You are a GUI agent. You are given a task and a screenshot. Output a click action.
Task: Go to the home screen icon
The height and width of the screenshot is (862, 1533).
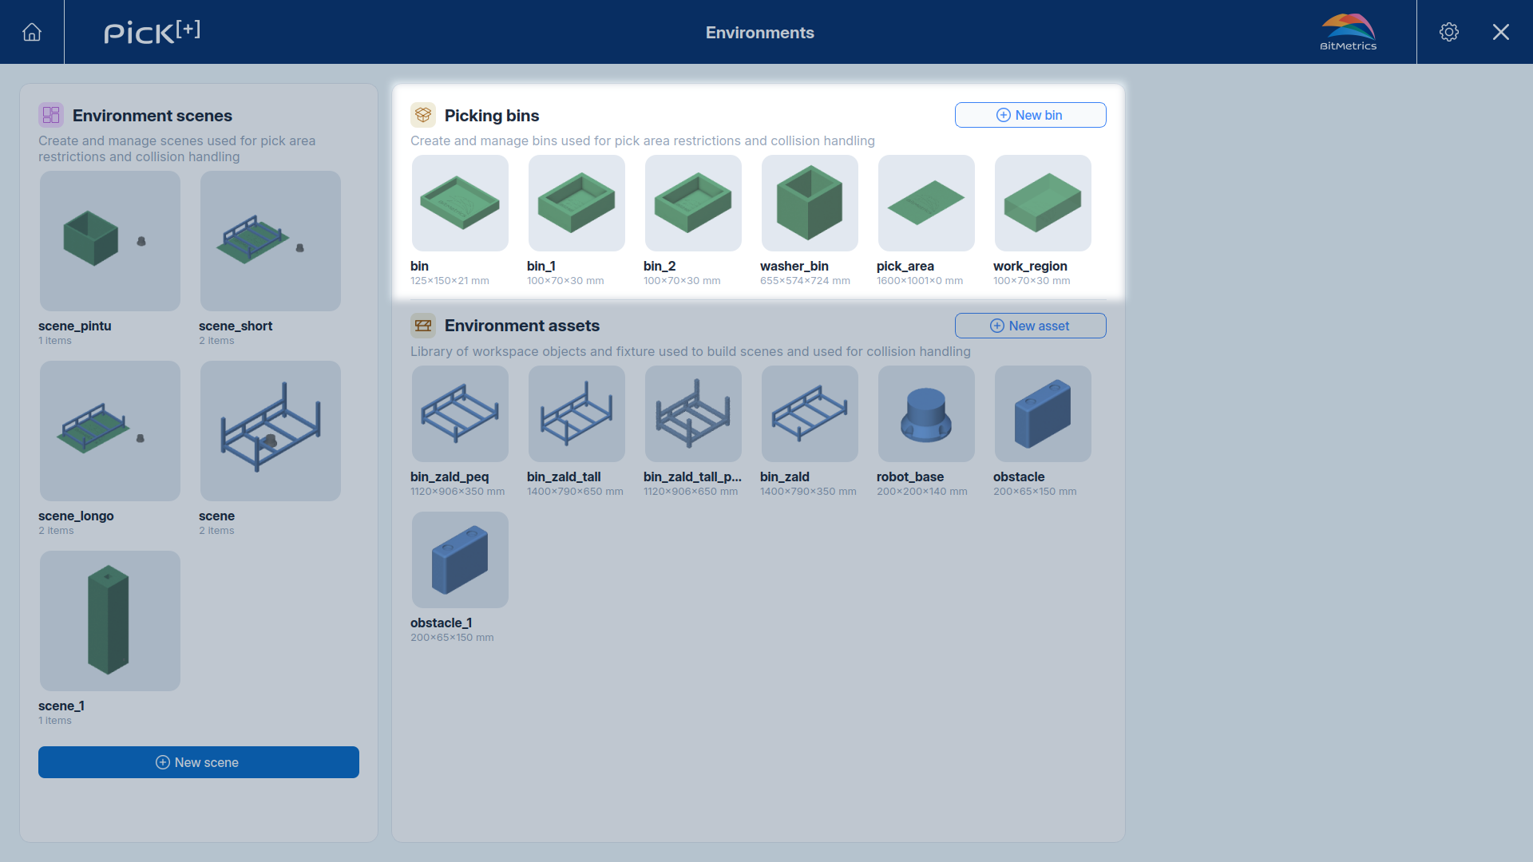pos(32,32)
